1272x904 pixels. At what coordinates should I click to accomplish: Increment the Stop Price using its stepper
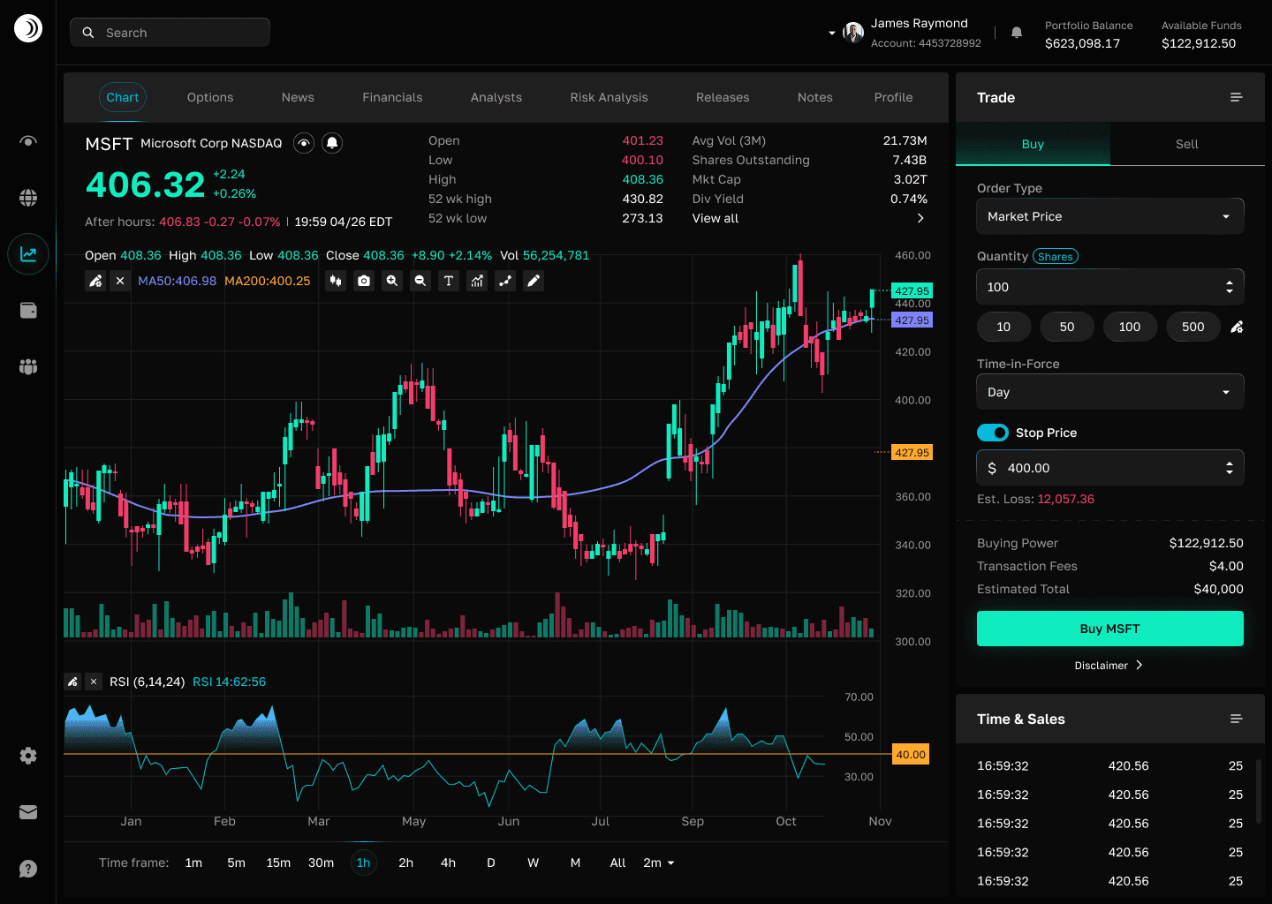1230,463
